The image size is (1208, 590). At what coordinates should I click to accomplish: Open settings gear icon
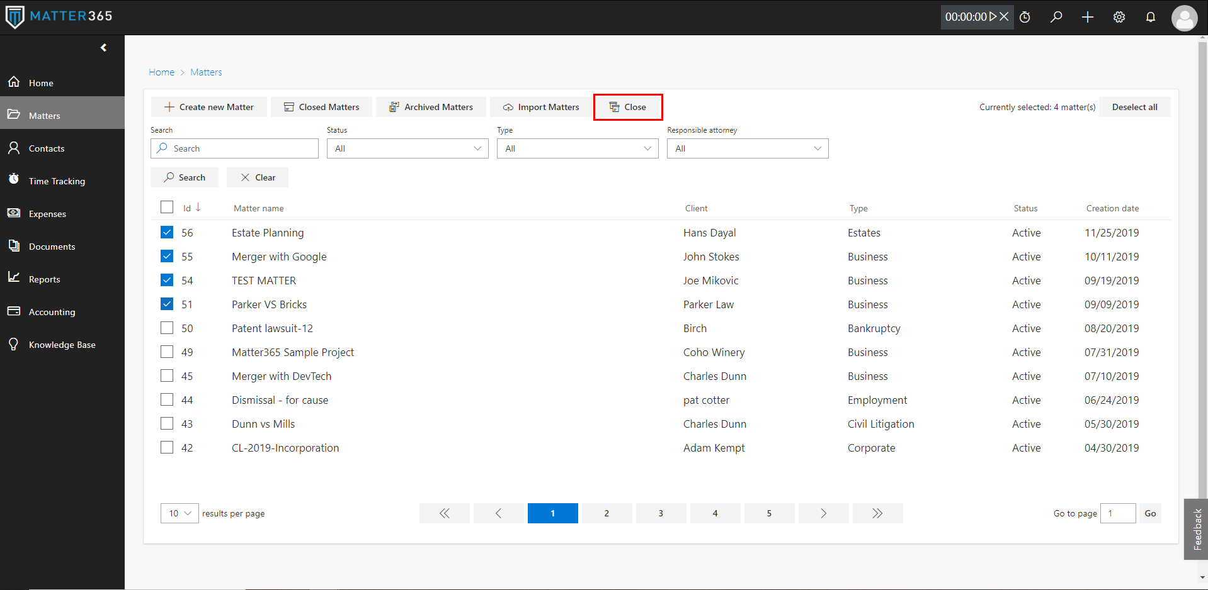(1119, 17)
